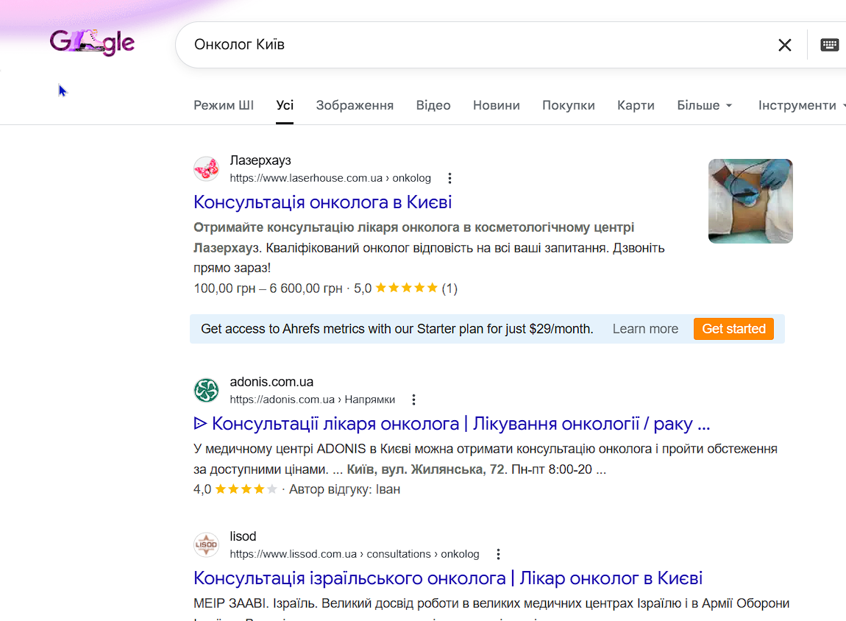Open three-dot menu for lissod.com.ua result
Screen dimensions: 846x621
click(499, 554)
